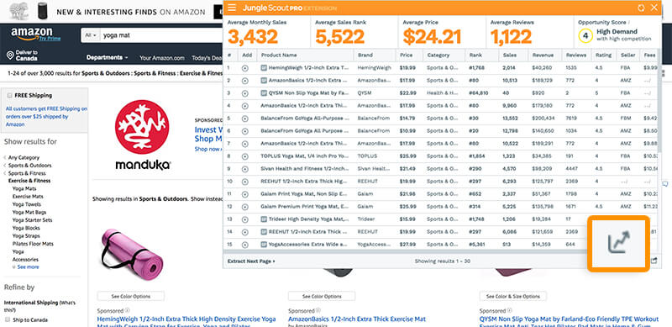Click the Deliver to Canada location pin

10,55
